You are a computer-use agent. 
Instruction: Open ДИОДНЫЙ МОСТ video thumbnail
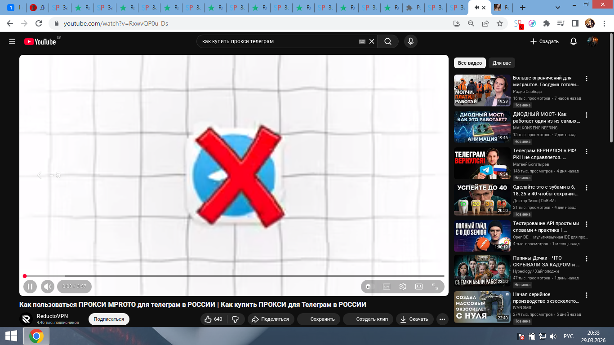[482, 127]
